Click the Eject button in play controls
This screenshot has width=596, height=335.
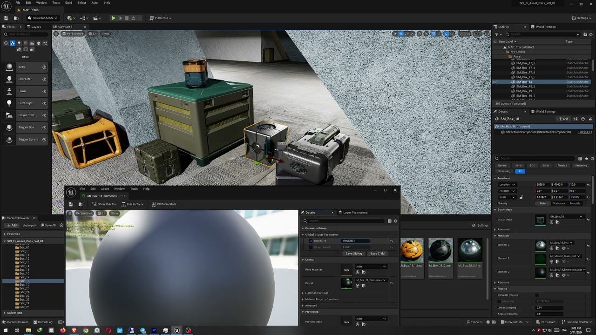click(133, 18)
